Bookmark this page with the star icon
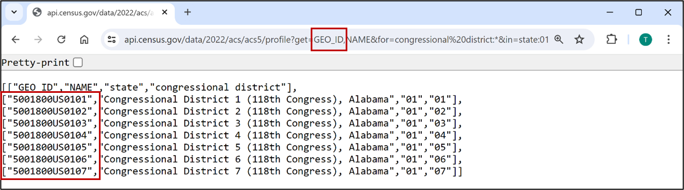This screenshot has height=190, width=684. pyautogui.click(x=579, y=40)
